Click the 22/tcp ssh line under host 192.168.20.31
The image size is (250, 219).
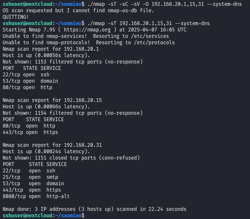coord(29,171)
